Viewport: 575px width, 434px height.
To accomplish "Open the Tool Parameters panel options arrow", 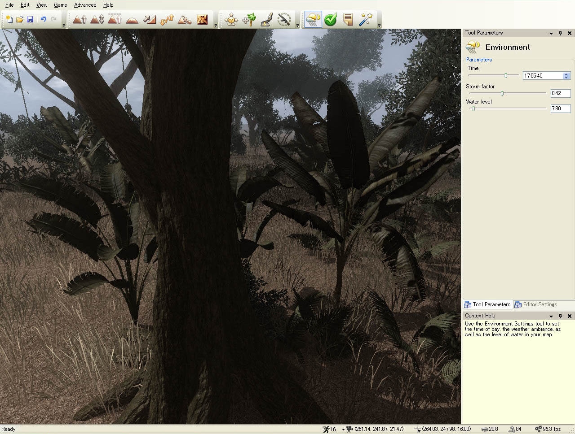I will [x=551, y=33].
